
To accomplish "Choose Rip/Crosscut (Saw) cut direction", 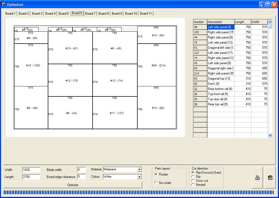I will click(193, 173).
